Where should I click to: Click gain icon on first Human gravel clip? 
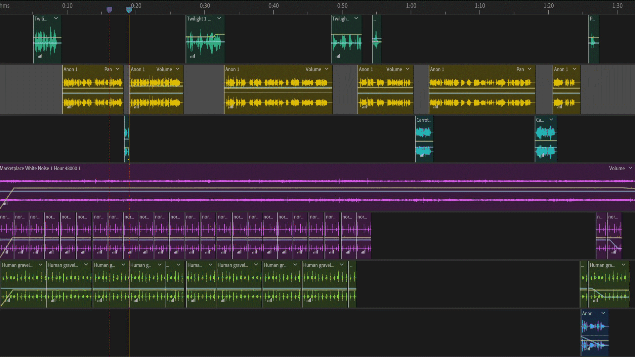(8, 300)
